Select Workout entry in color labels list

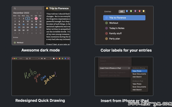coord(114,23)
